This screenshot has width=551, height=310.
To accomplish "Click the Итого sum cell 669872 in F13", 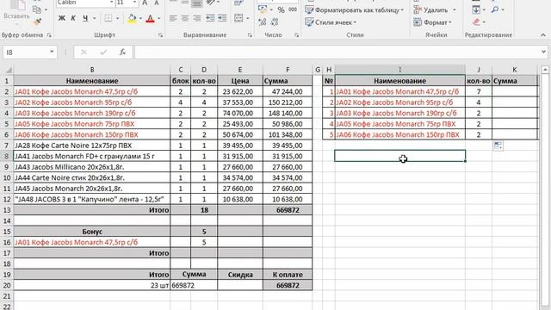I will click(288, 210).
